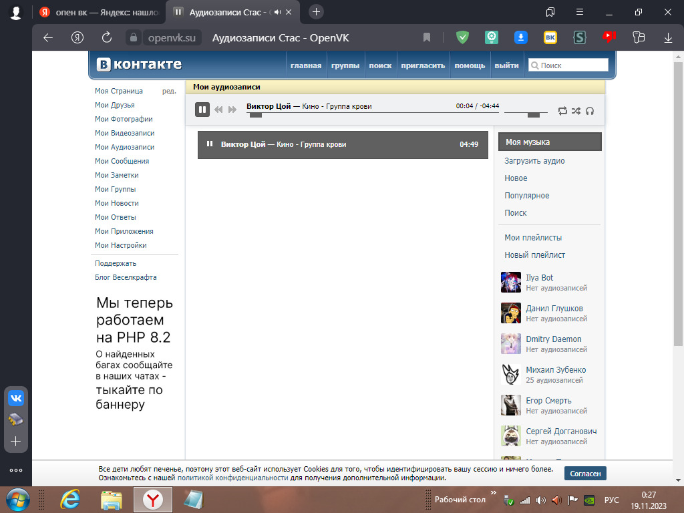Pause the player with the pause button
684x513 pixels.
[x=202, y=110]
